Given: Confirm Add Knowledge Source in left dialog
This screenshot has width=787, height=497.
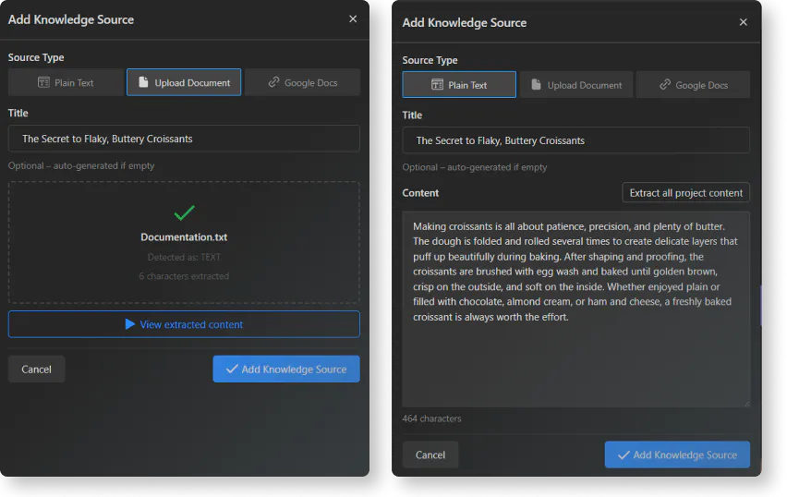Looking at the screenshot, I should click(286, 370).
